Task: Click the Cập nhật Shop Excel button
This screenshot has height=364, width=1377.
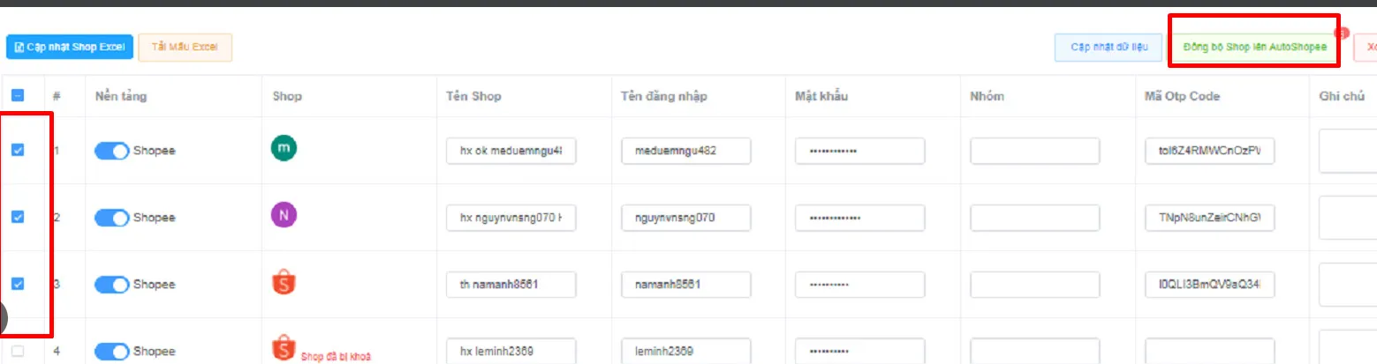Action: [x=70, y=47]
